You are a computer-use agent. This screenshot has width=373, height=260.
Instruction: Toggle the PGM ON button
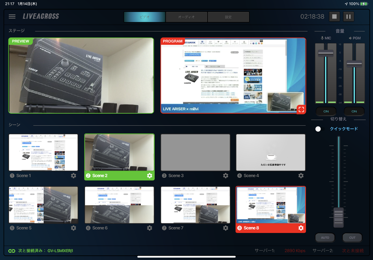354,111
